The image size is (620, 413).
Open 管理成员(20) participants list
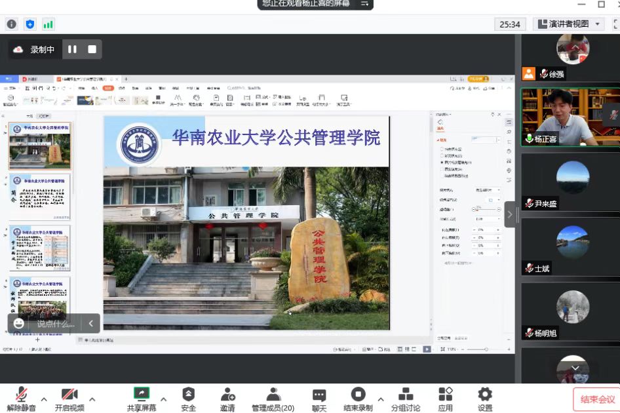tap(273, 399)
